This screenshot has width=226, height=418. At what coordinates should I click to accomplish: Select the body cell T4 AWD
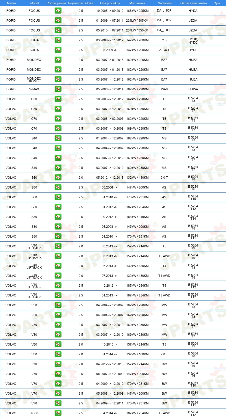tap(164, 276)
